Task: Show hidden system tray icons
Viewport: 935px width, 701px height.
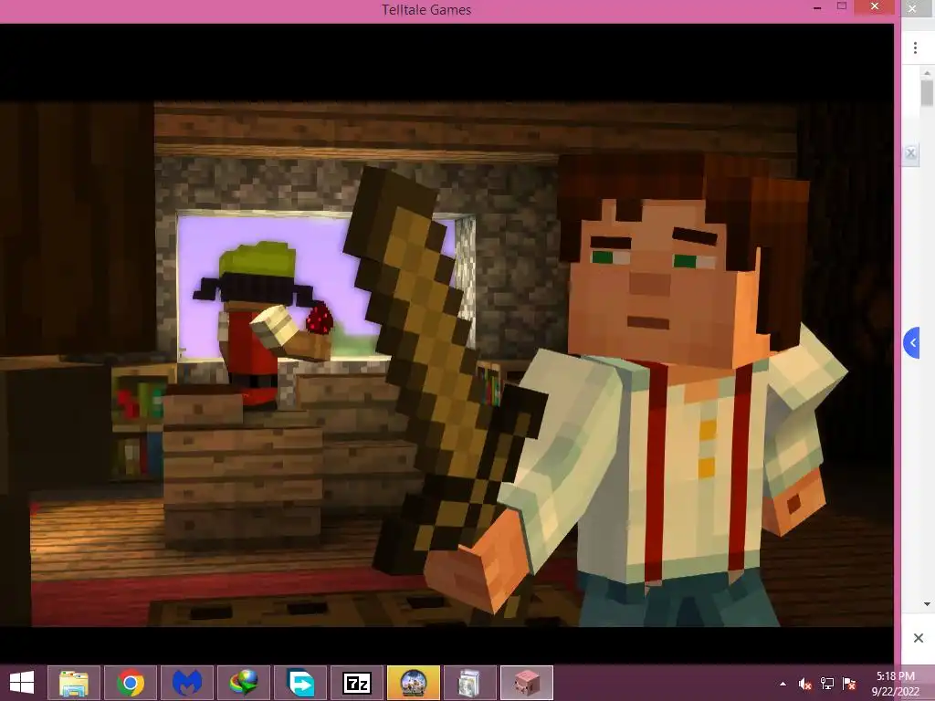Action: pos(783,684)
